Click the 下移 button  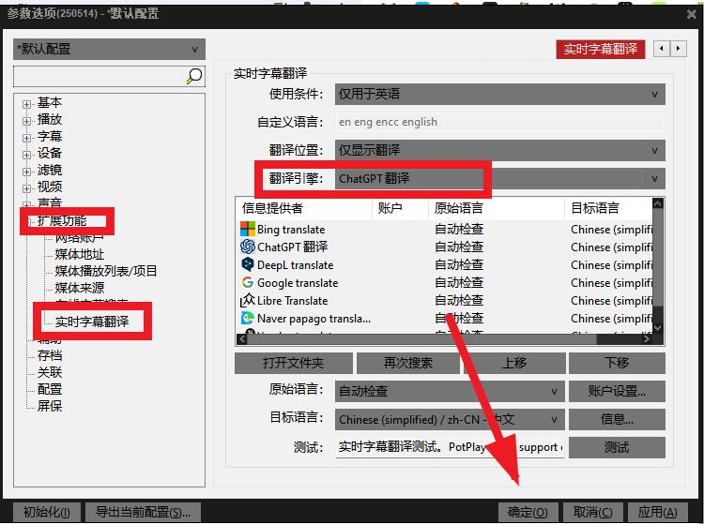(617, 363)
